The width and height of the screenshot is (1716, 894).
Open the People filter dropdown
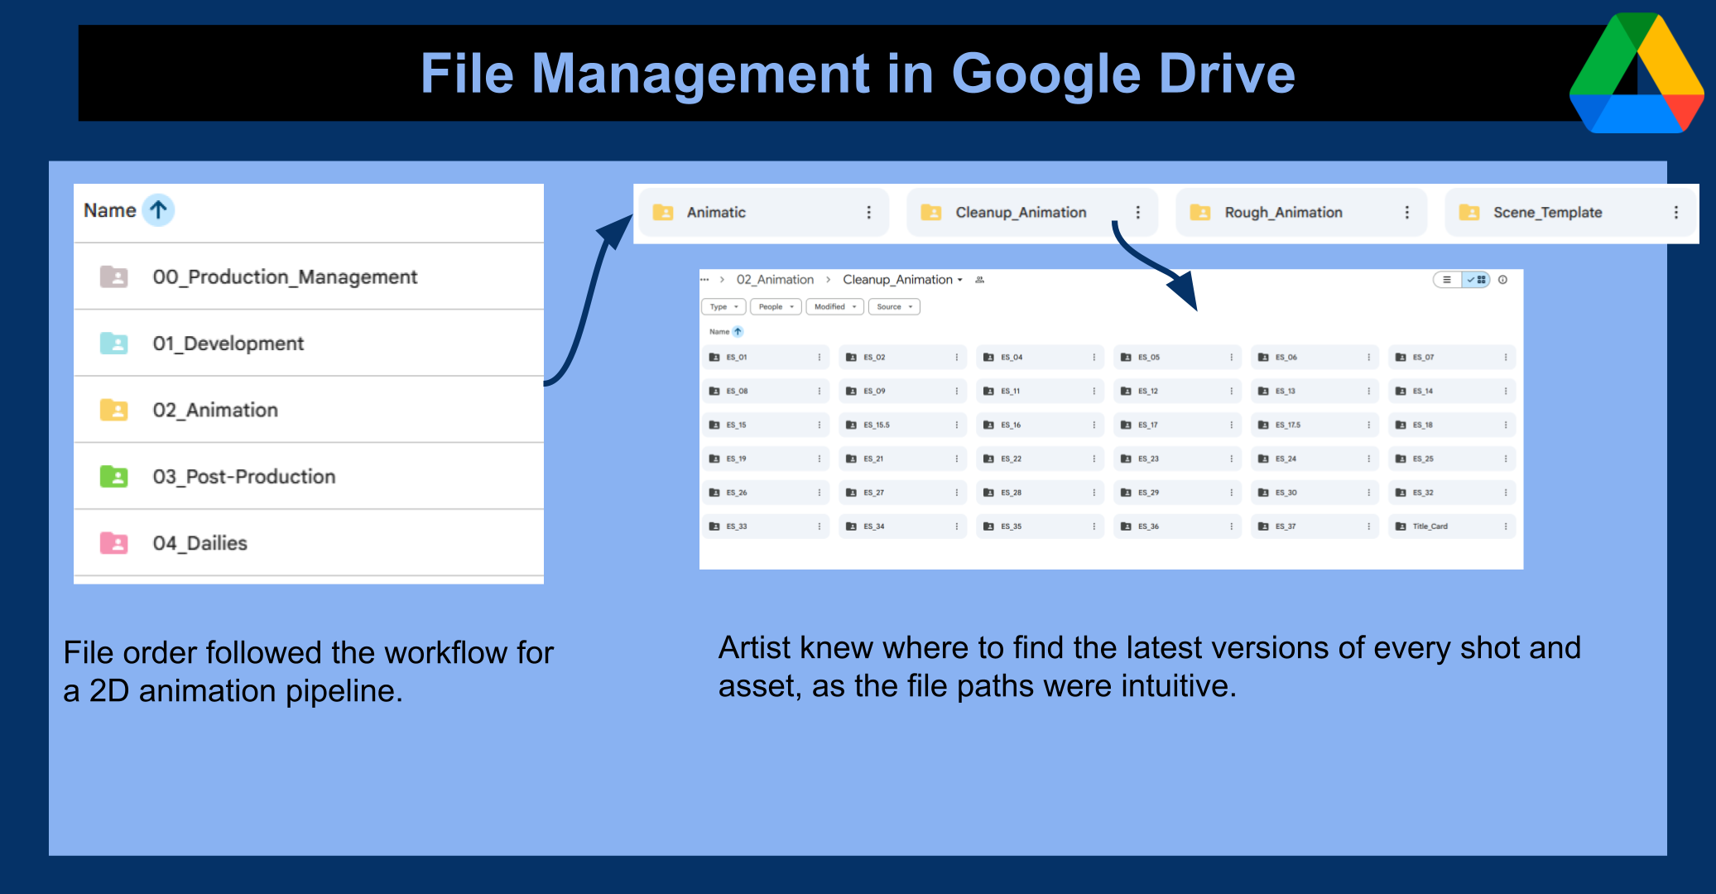776,307
